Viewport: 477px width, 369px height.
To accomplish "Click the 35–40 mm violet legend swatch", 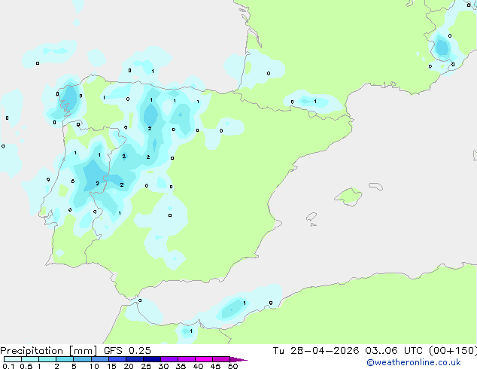I will (x=186, y=359).
